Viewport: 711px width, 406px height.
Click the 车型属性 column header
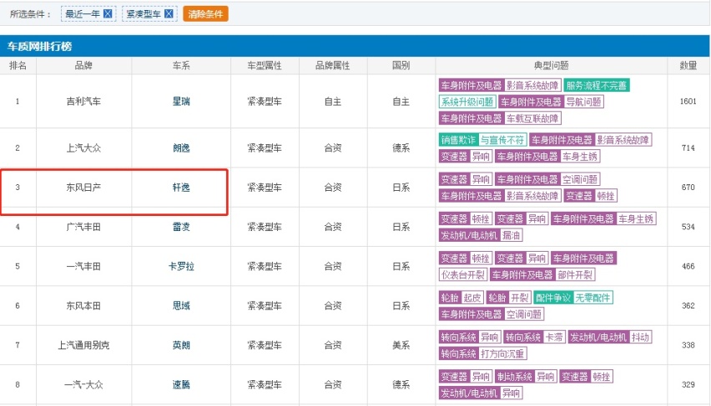(265, 66)
